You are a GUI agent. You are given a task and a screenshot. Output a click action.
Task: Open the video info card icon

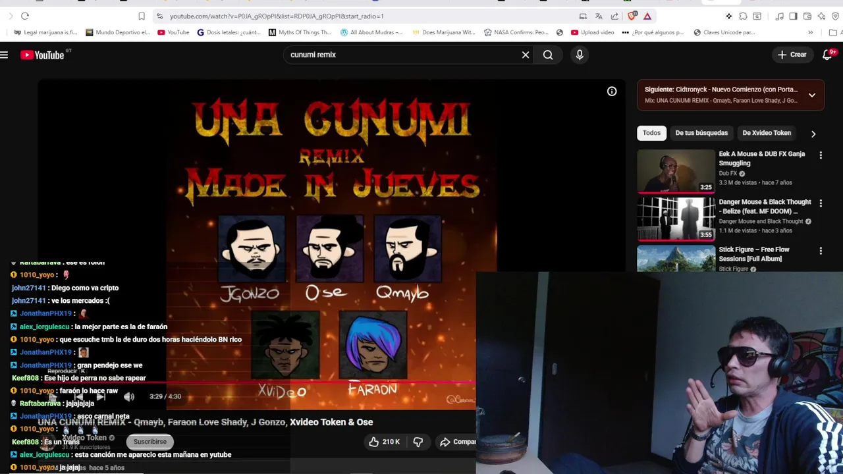(x=612, y=92)
